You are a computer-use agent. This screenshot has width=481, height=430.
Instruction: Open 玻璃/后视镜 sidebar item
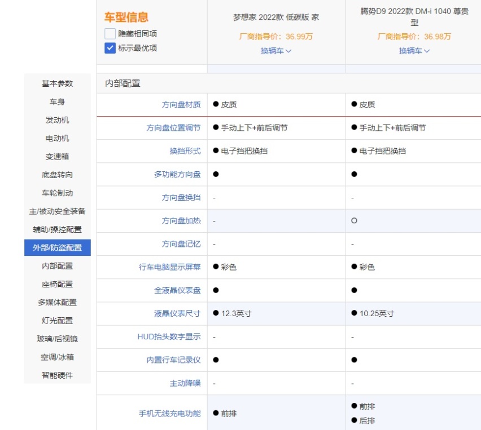pyautogui.click(x=58, y=339)
